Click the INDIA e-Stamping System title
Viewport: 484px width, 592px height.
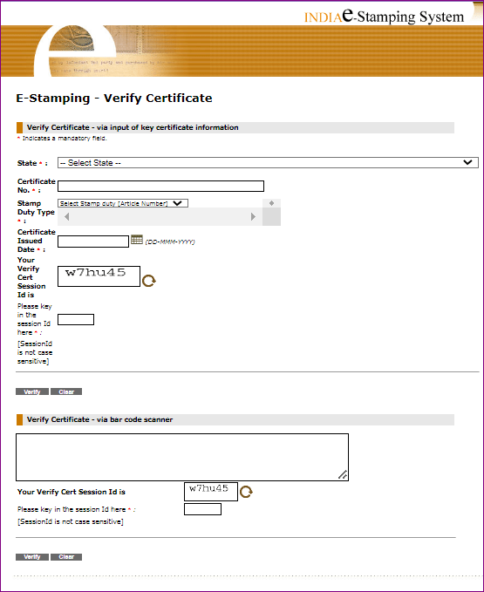pyautogui.click(x=384, y=16)
